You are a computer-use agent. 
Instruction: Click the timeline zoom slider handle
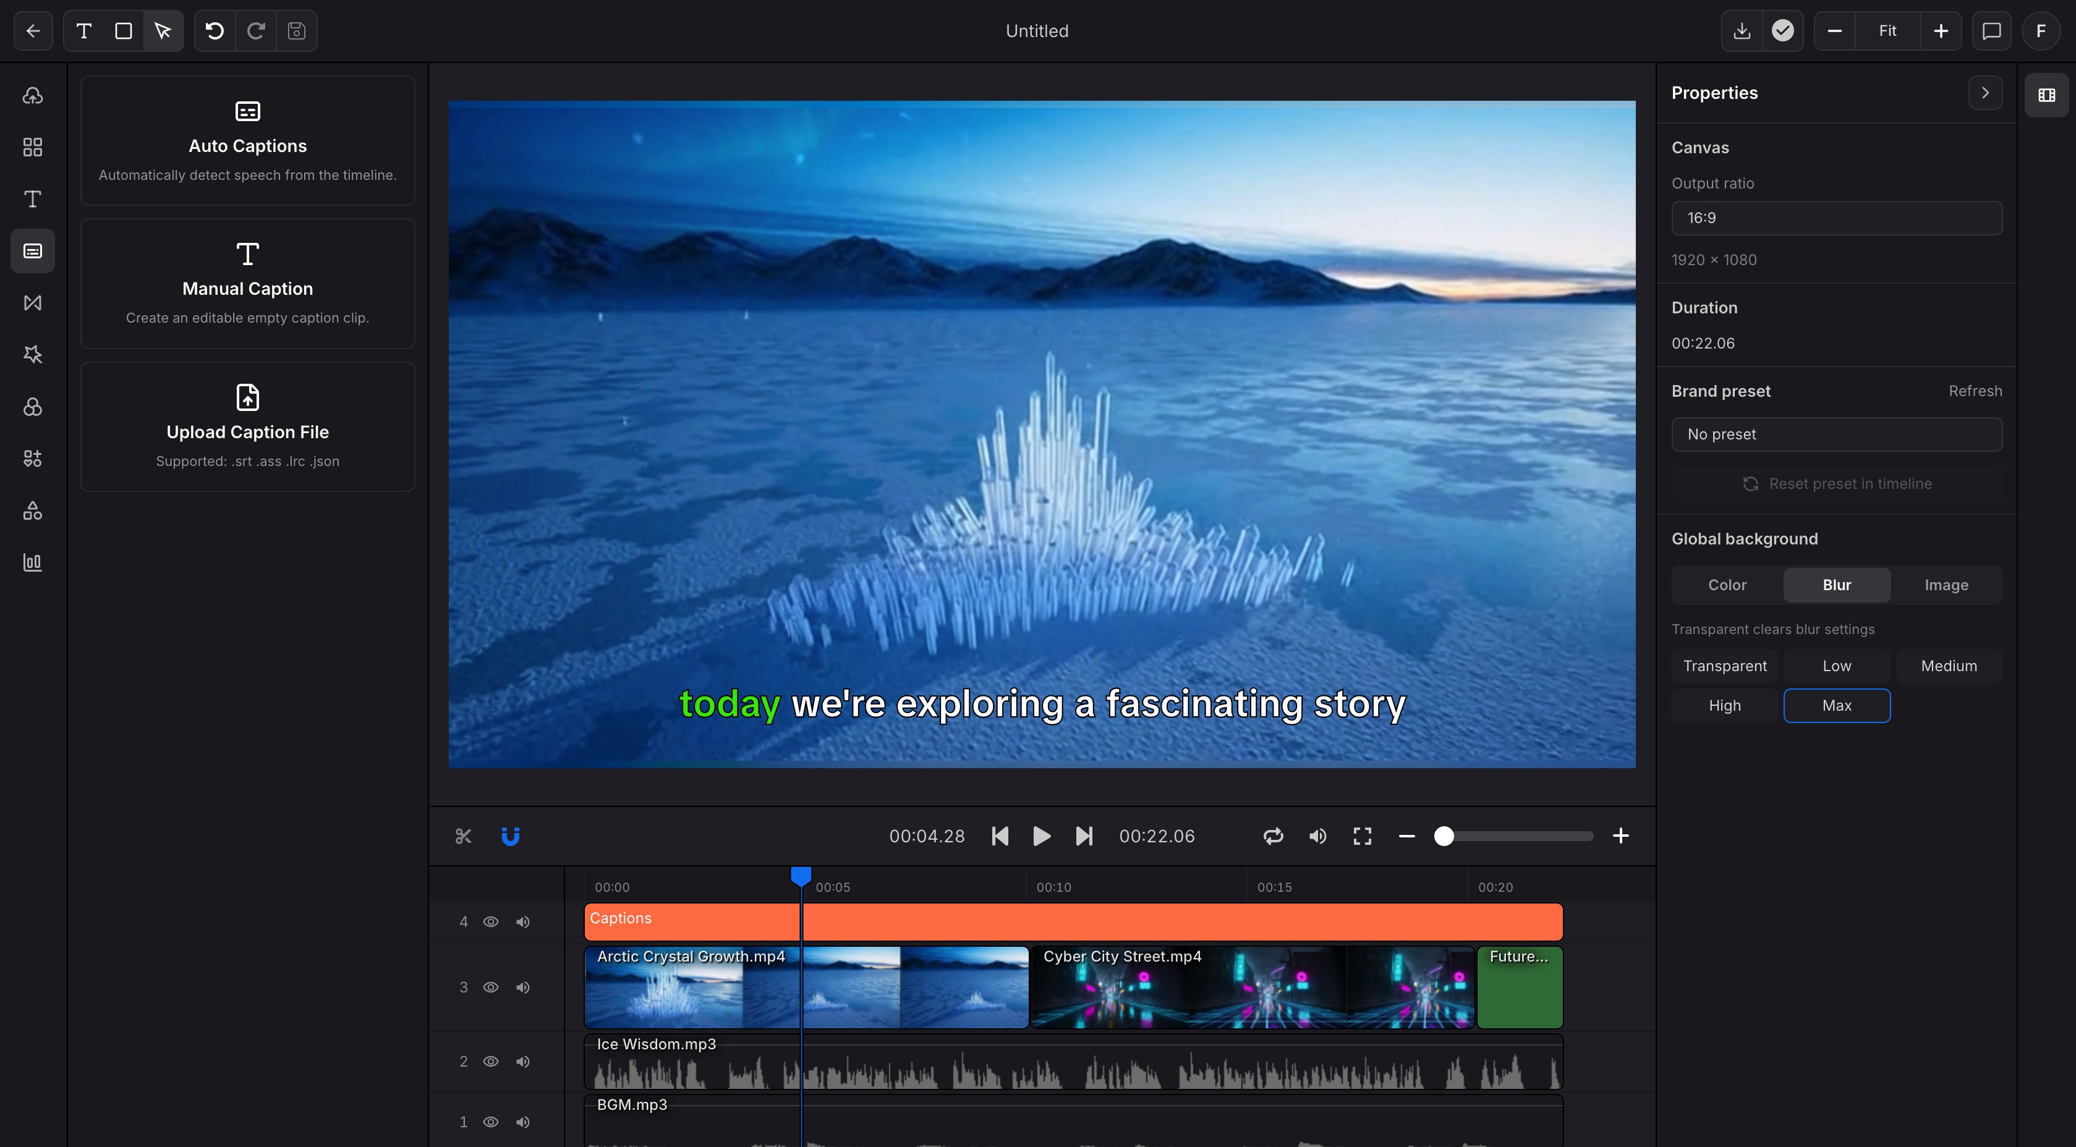1444,836
